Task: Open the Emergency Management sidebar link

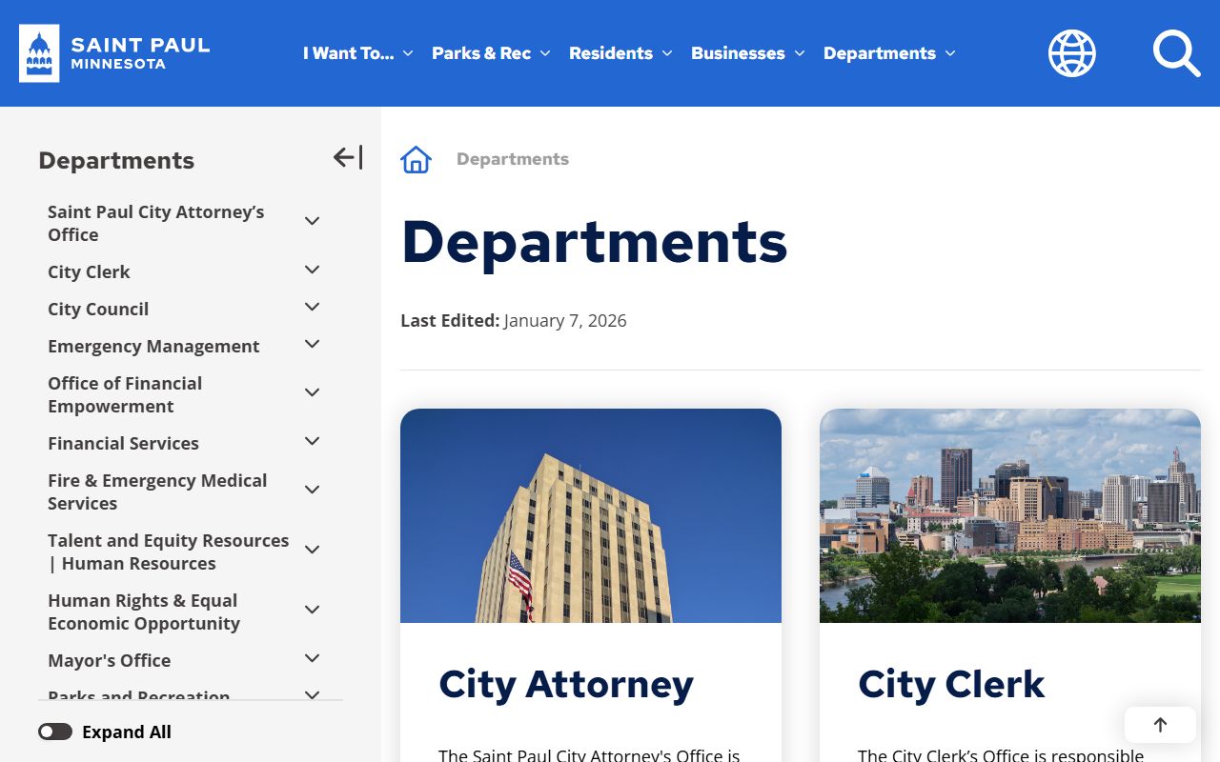Action: [153, 346]
